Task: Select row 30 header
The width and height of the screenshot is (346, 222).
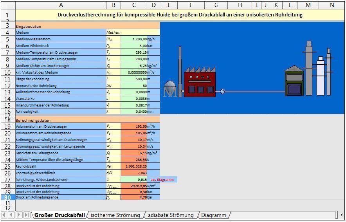Action: (x=8, y=197)
